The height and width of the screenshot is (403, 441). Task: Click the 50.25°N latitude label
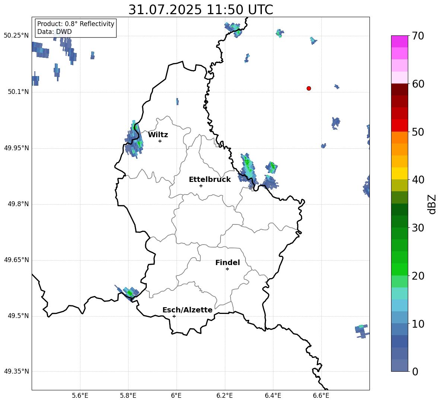coord(16,36)
